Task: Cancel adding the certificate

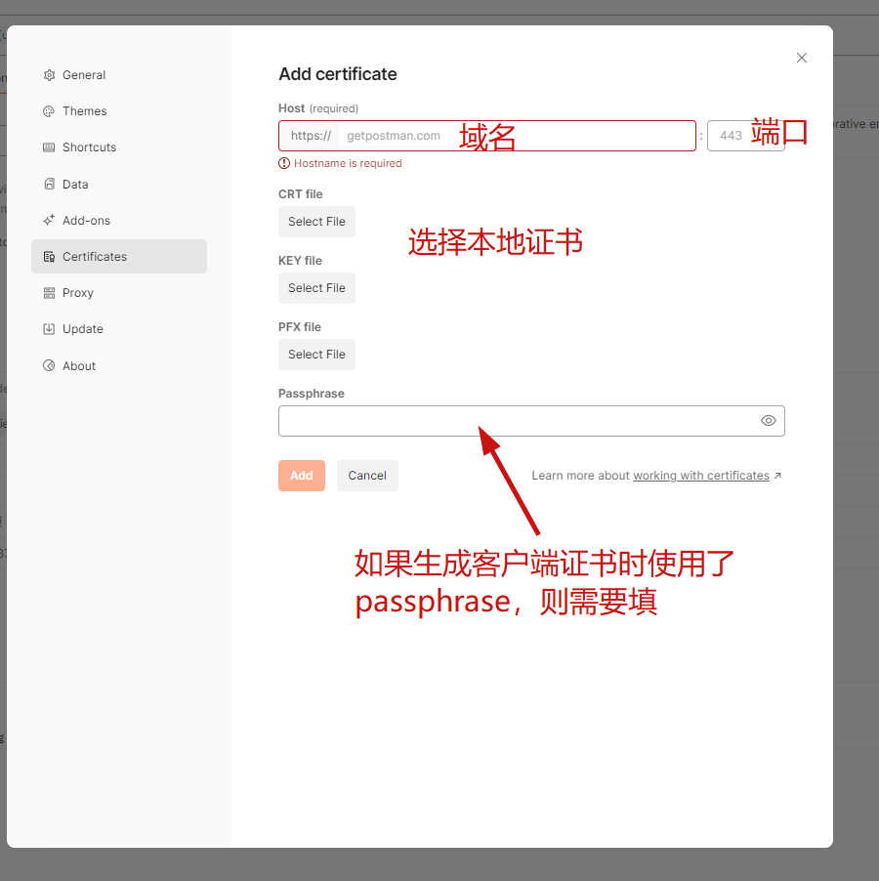Action: 367,475
